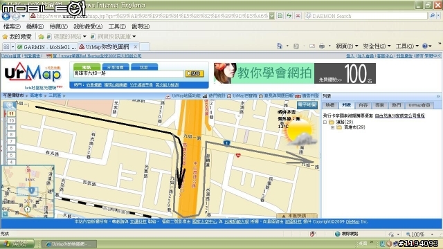Click the 高雄市 breadcrumb link

coord(36,95)
